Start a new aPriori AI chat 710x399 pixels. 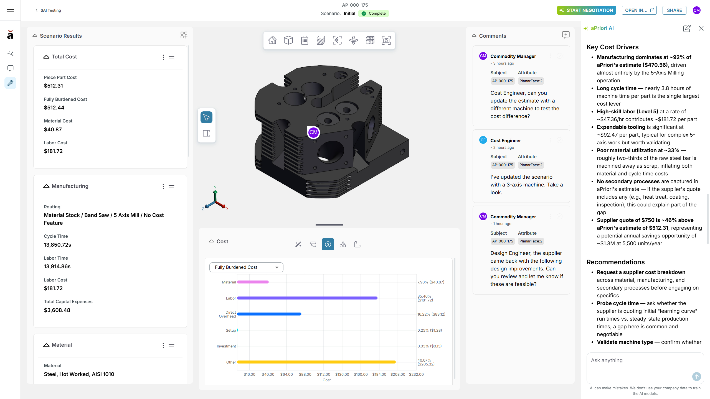coord(687,28)
